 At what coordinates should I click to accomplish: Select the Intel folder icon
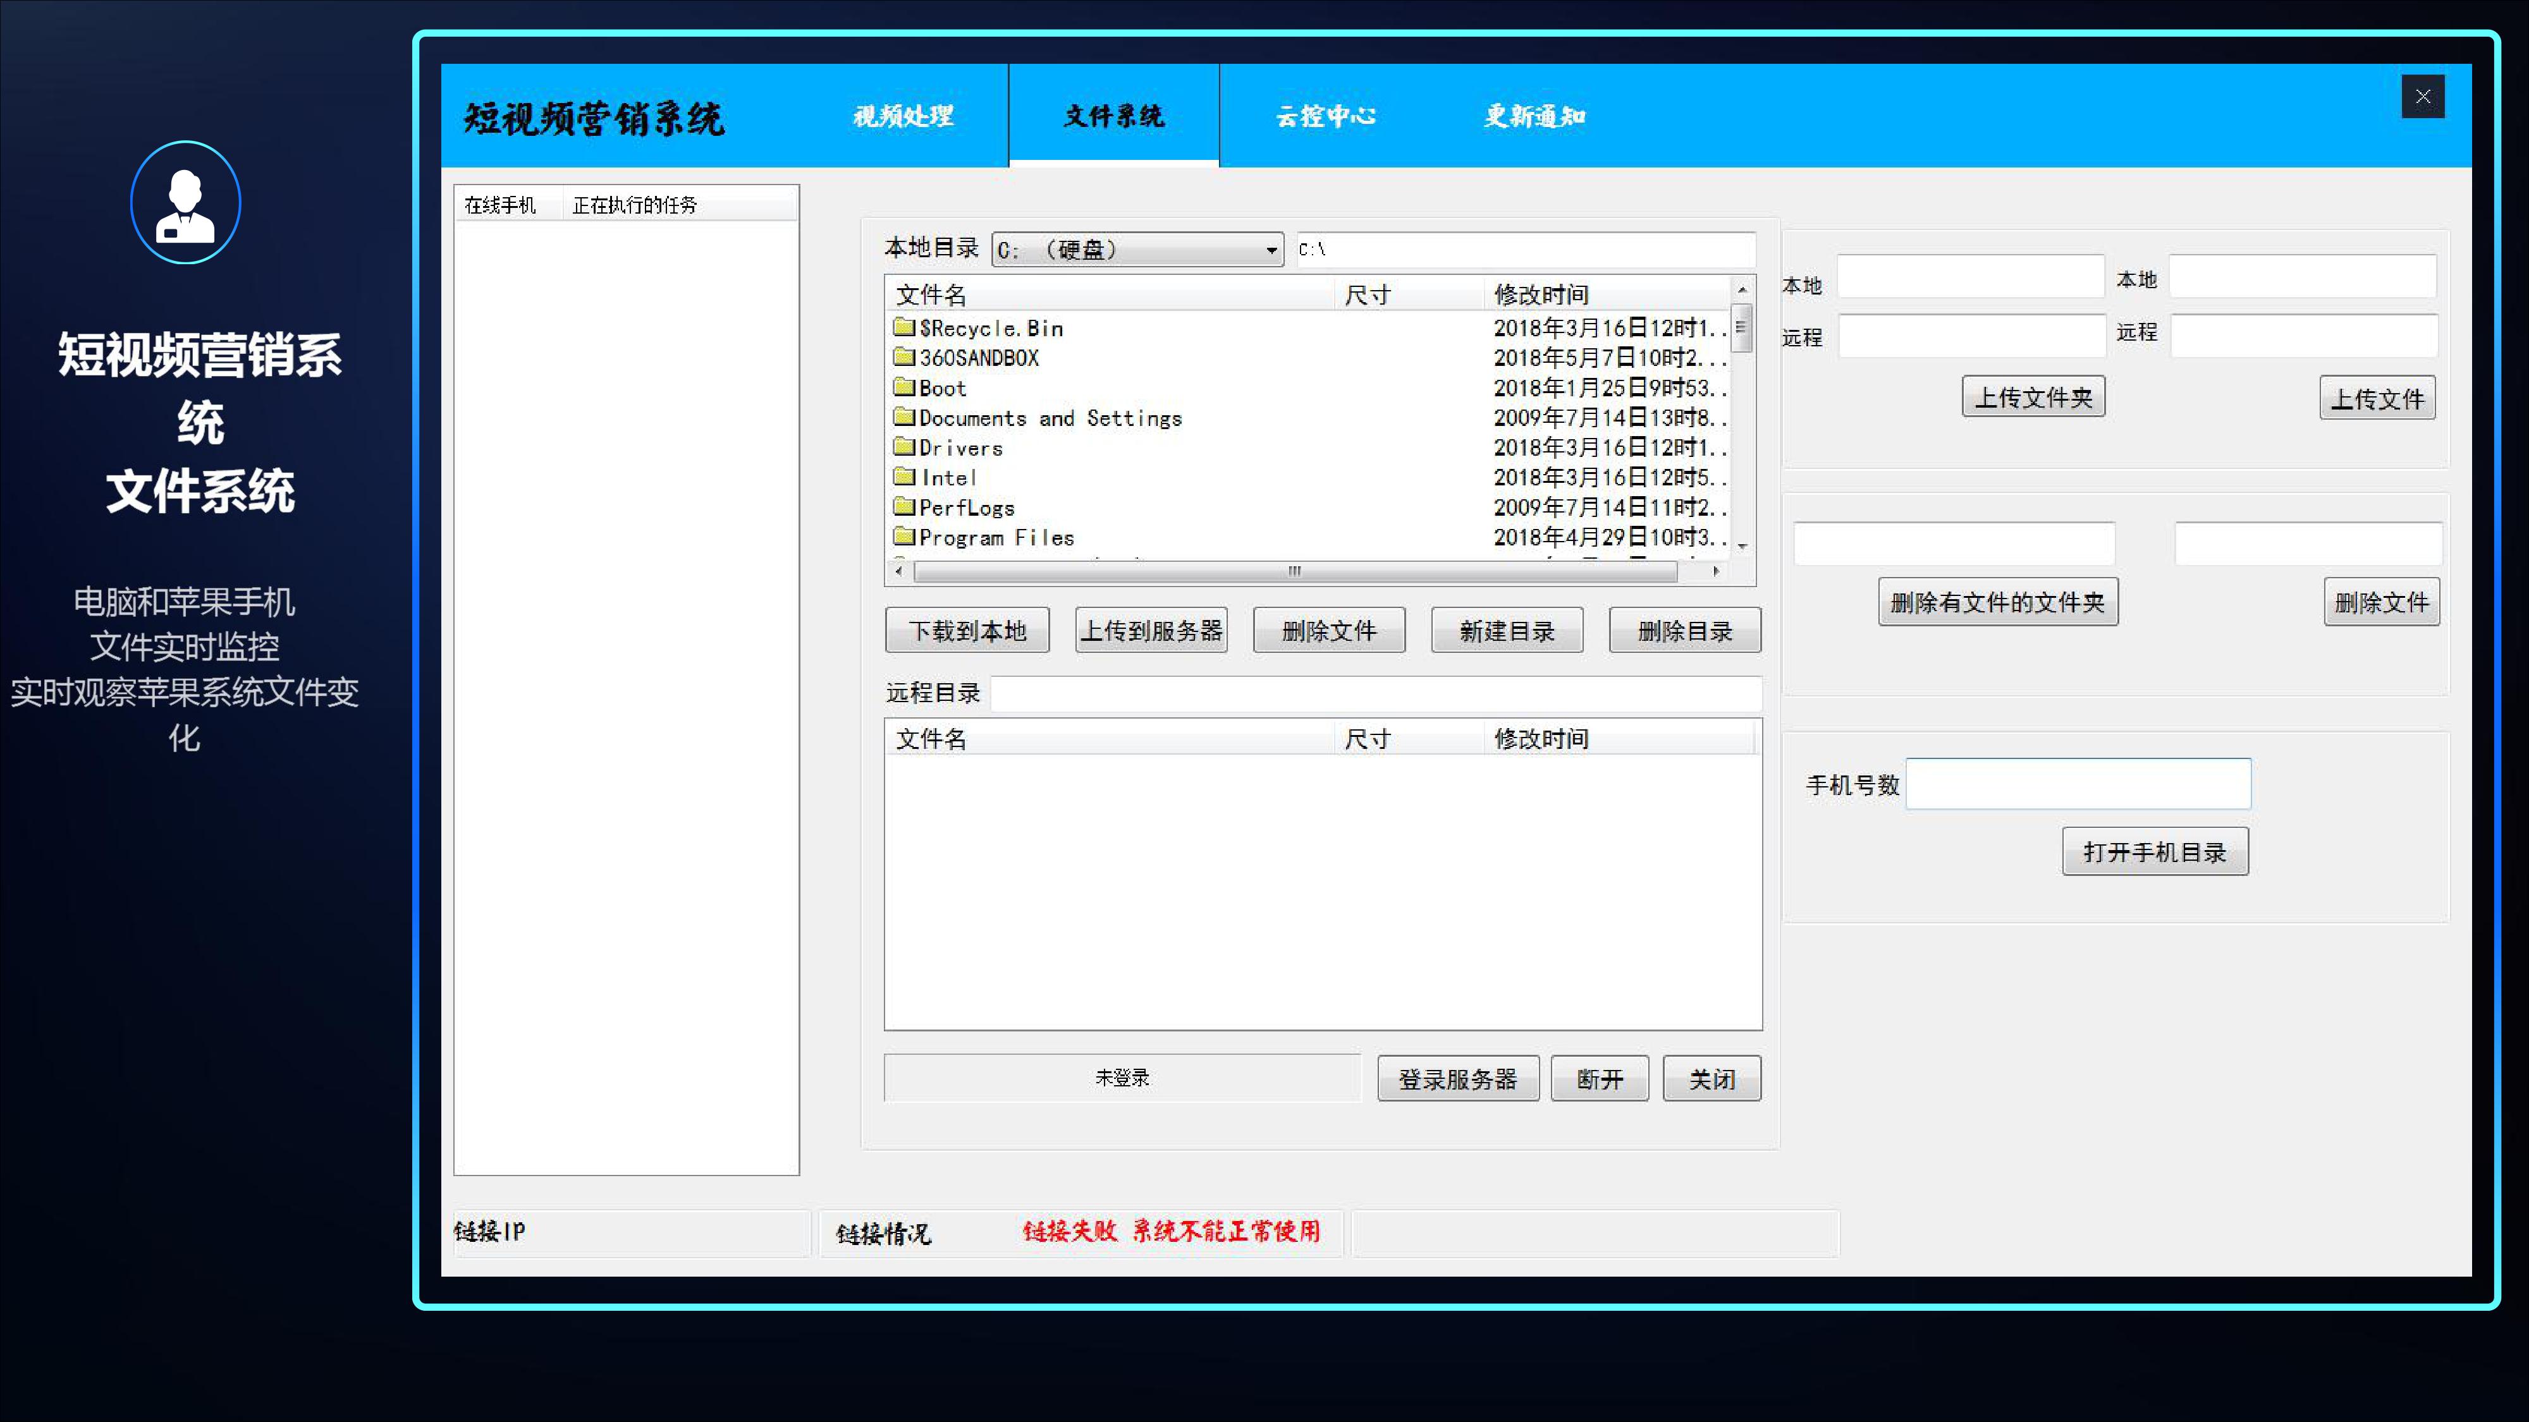[904, 477]
